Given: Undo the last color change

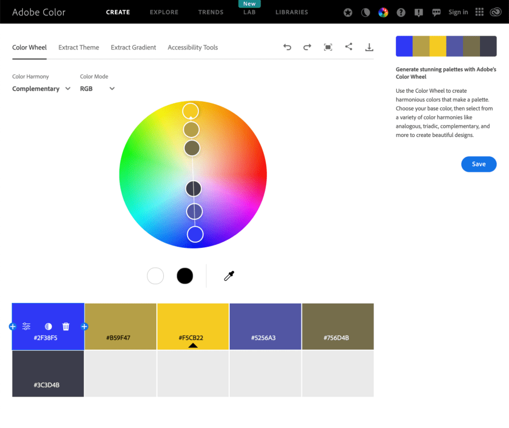Looking at the screenshot, I should (287, 47).
